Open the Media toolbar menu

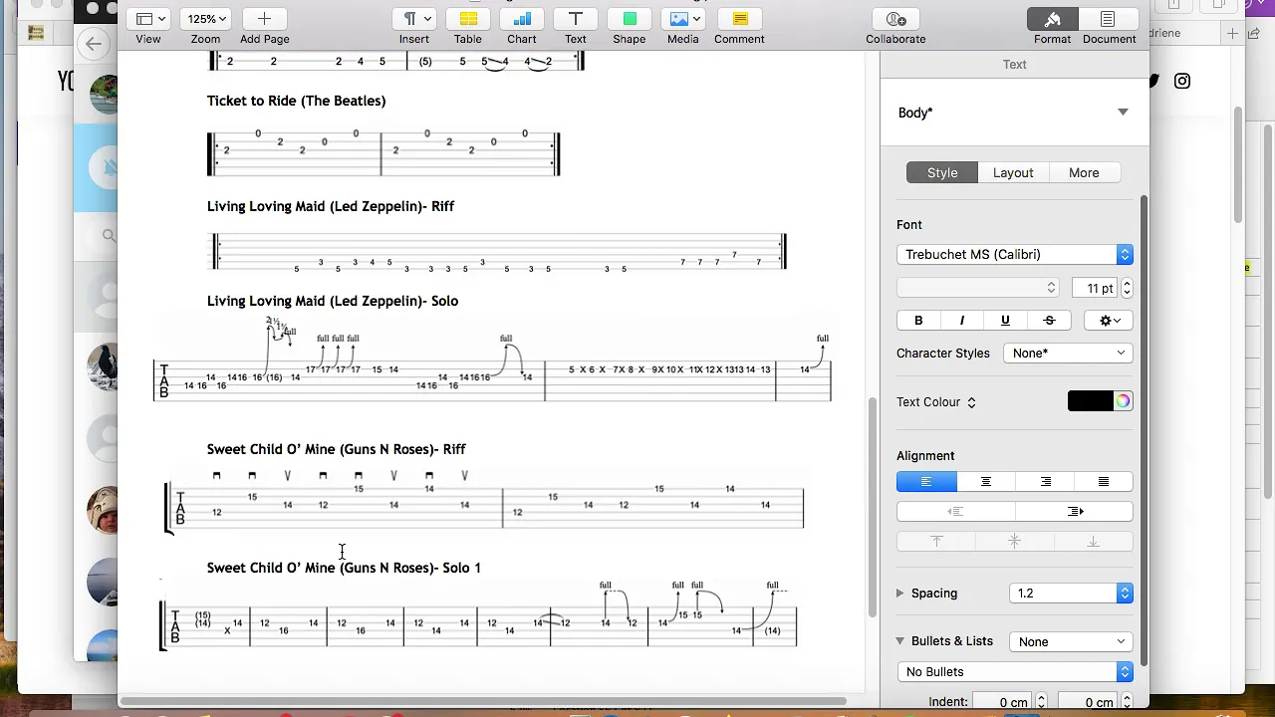tap(683, 19)
